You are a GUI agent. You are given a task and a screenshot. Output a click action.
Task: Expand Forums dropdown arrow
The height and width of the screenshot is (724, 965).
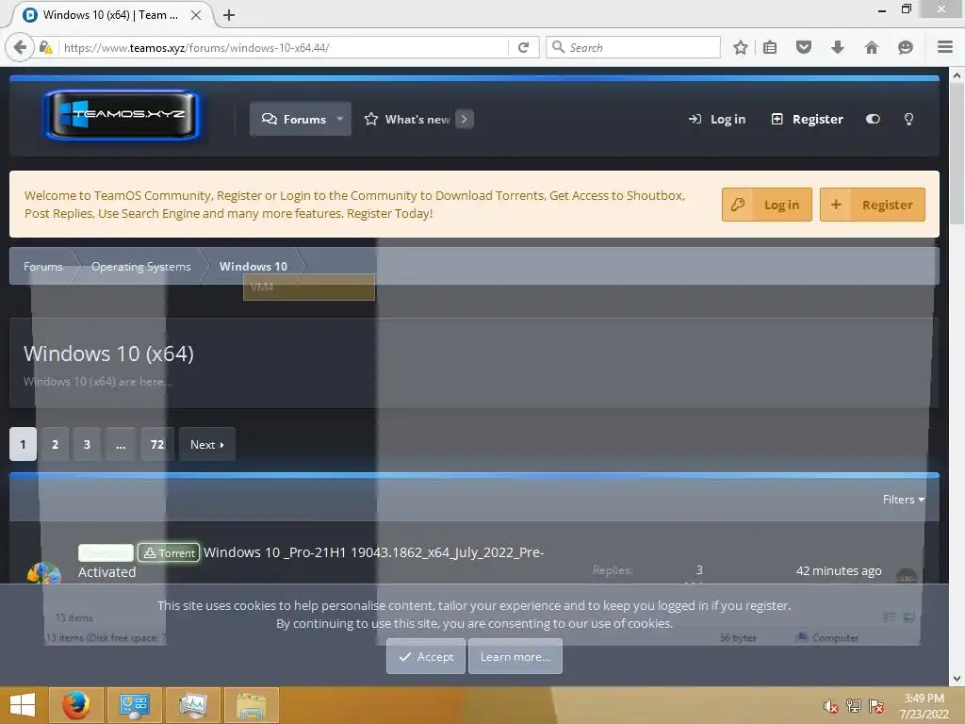(x=339, y=119)
